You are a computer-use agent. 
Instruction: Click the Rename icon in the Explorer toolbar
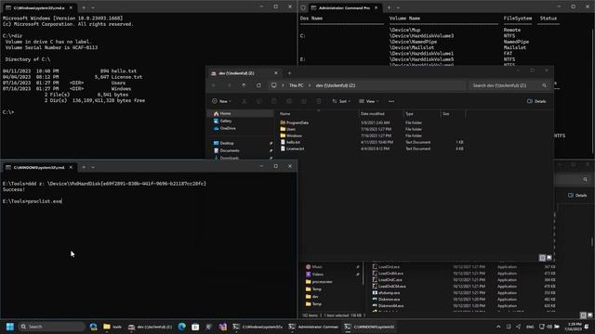pyautogui.click(x=289, y=101)
